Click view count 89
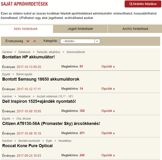The width and height of the screenshot is (162, 160). point(81,66)
